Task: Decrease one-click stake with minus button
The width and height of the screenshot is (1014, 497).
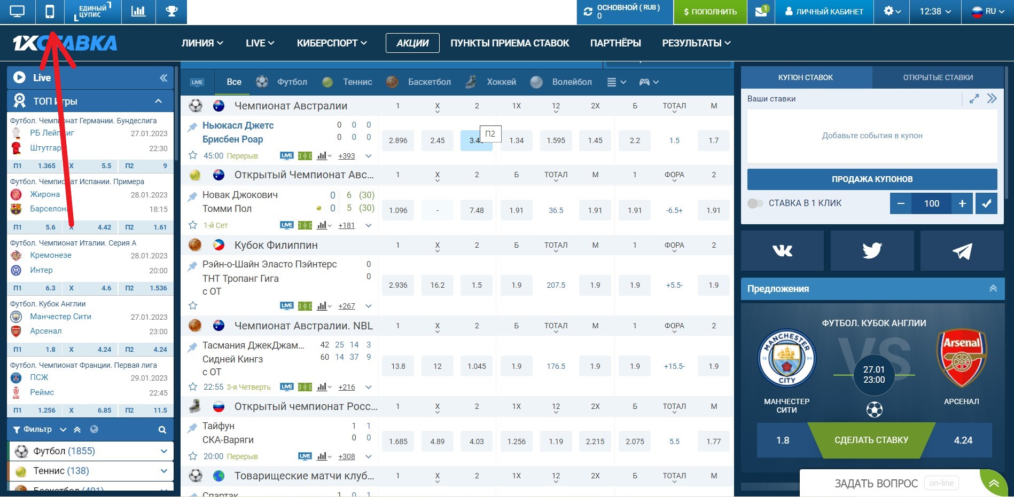Action: (901, 203)
